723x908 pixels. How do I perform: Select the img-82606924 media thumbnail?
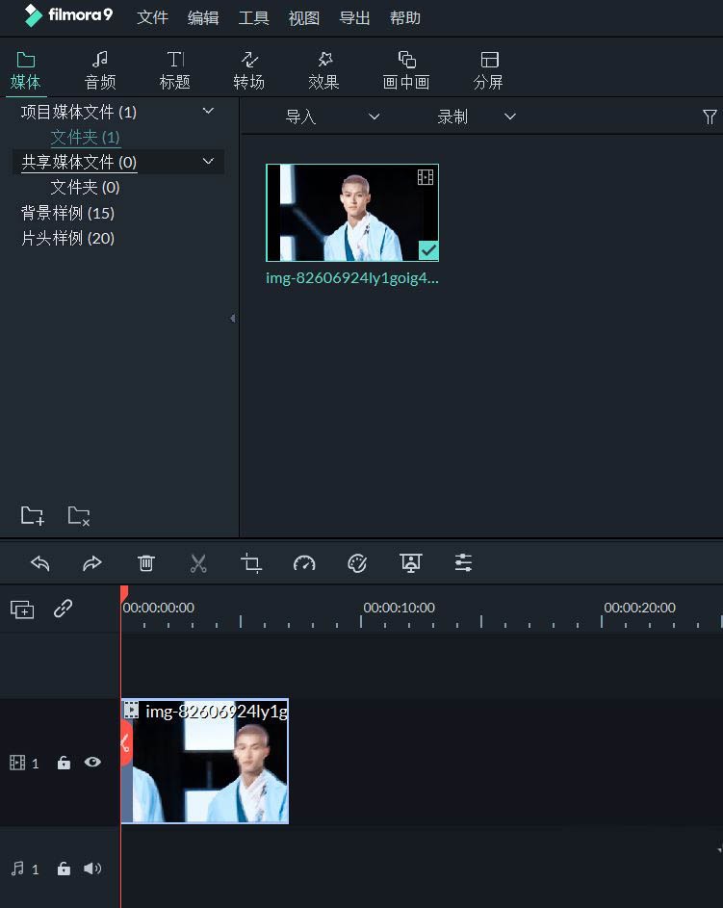(x=352, y=213)
